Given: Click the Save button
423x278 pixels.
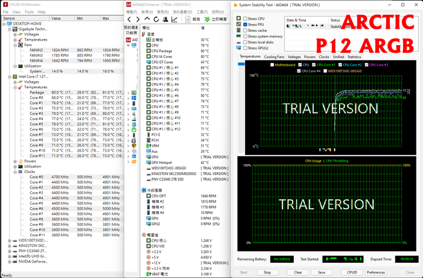Looking at the screenshot, I should (321, 272).
